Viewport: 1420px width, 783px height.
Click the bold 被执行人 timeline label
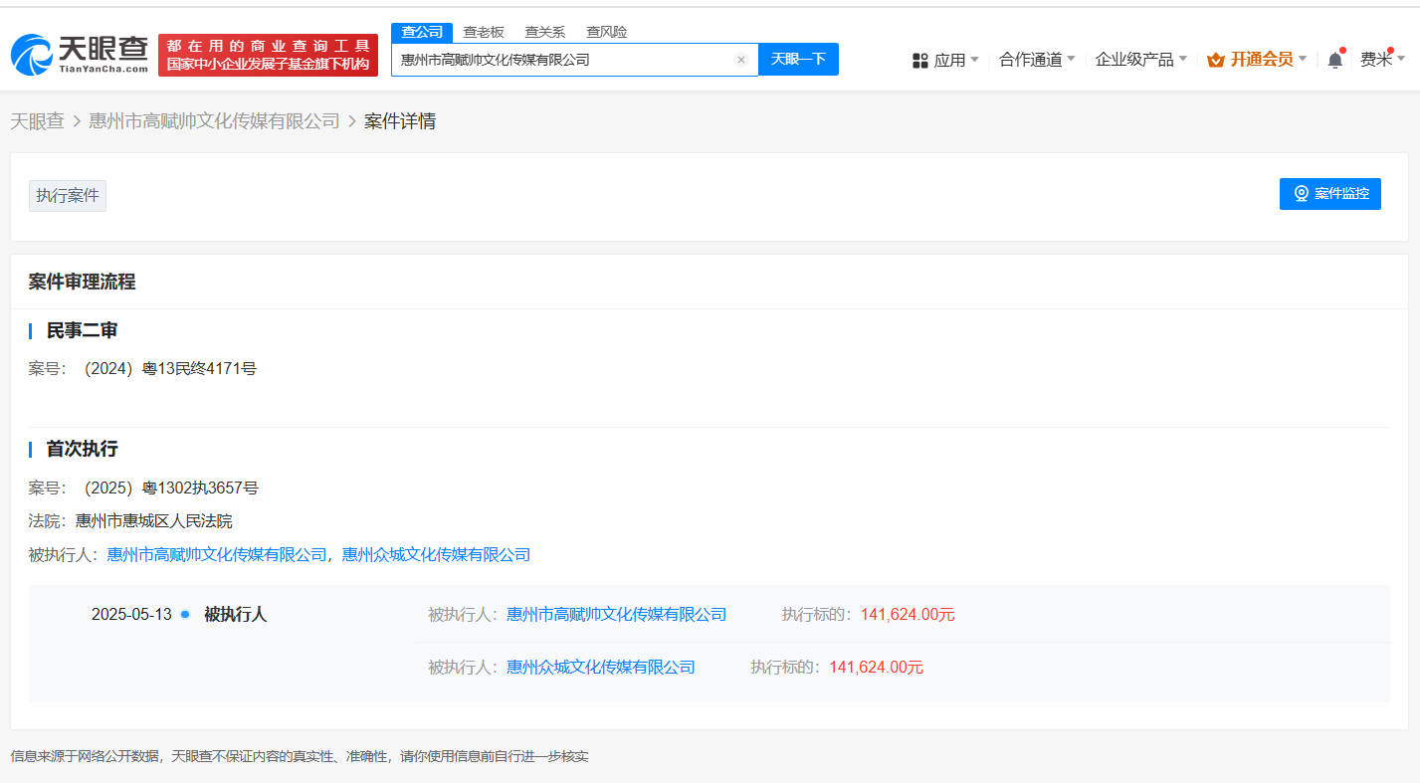(x=236, y=615)
